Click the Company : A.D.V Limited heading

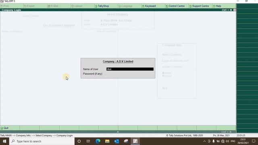[118, 61]
